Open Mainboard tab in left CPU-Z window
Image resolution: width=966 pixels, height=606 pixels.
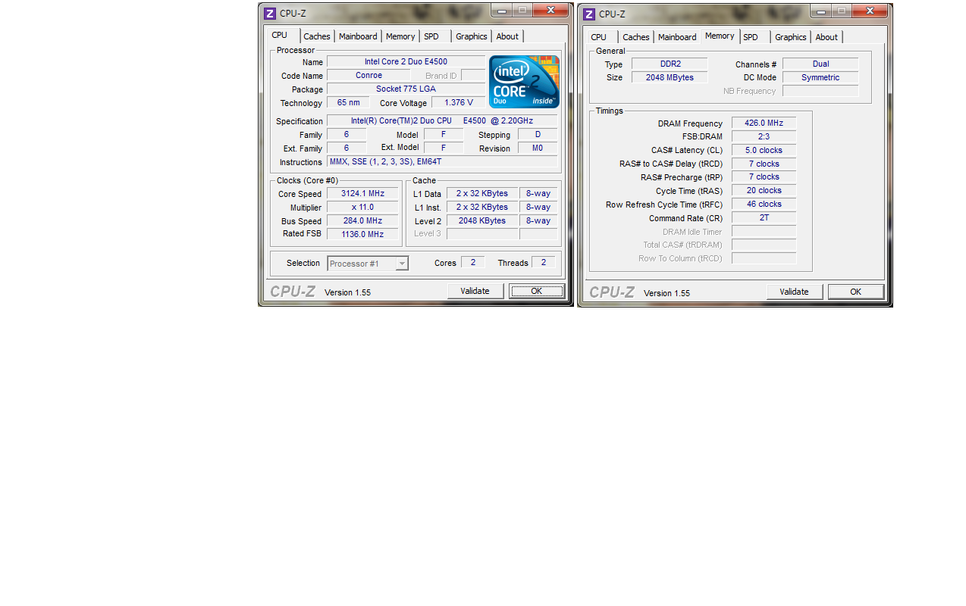pyautogui.click(x=358, y=36)
